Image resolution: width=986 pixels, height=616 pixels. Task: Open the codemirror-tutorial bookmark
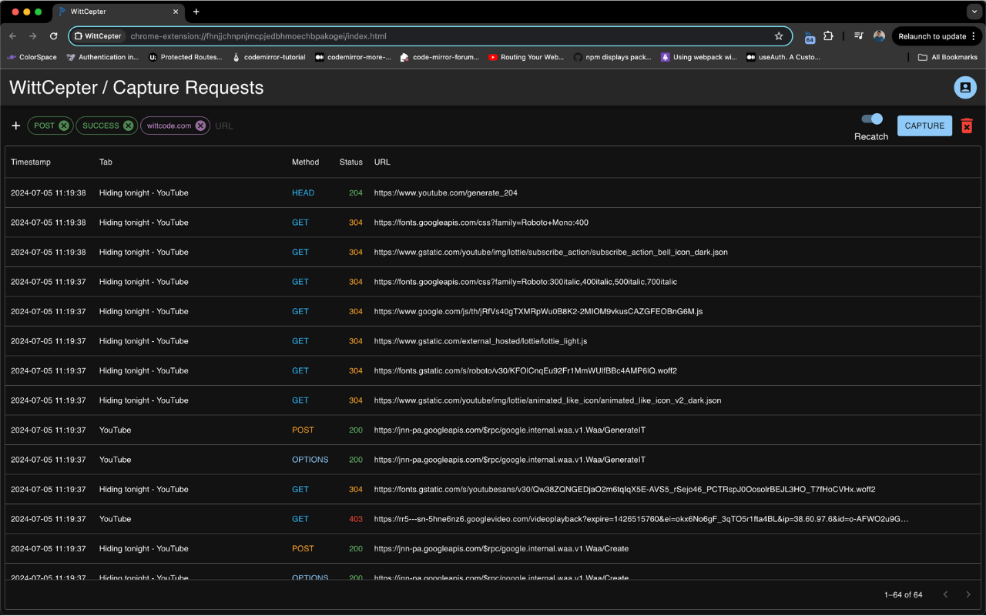coord(268,57)
